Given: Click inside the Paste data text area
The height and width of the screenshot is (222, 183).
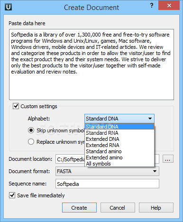Looking at the screenshot, I should (91, 65).
